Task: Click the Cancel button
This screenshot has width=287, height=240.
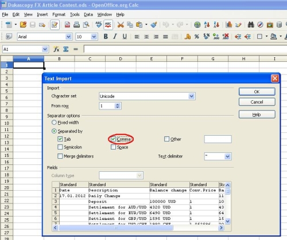Action: [x=257, y=102]
